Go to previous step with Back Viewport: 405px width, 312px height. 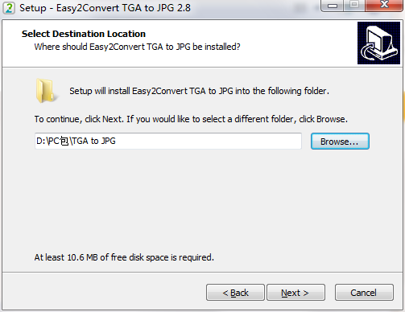(x=235, y=293)
